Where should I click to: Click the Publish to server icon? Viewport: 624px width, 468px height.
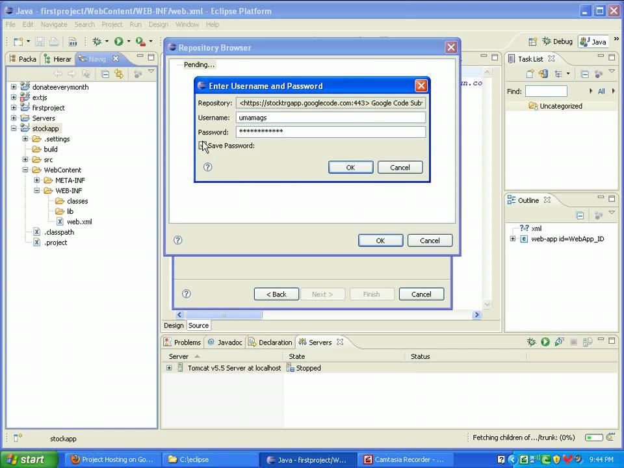tap(588, 342)
